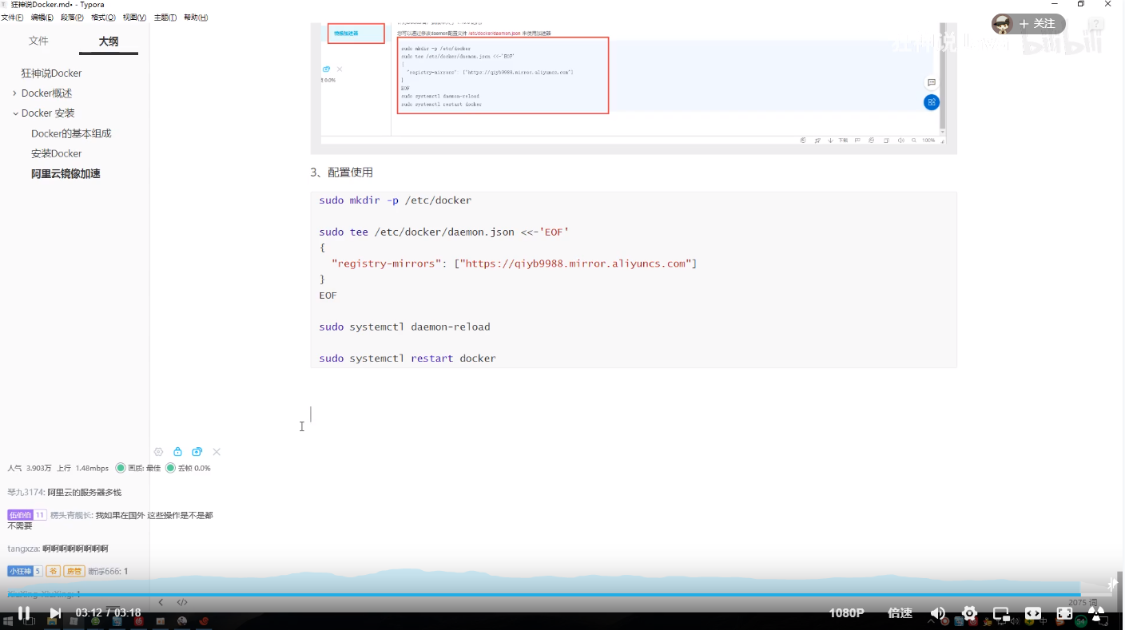Viewport: 1125px width, 630px height.
Task: Open the 格式(O) menu
Action: [x=103, y=18]
